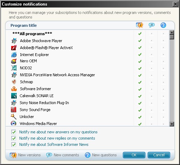180x165 pixels.
Task: Select the Internet Explorer program icon
Action: point(14,55)
